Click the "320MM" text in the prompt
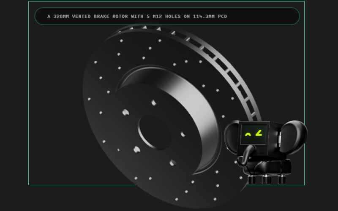338x211 pixels. (x=61, y=16)
